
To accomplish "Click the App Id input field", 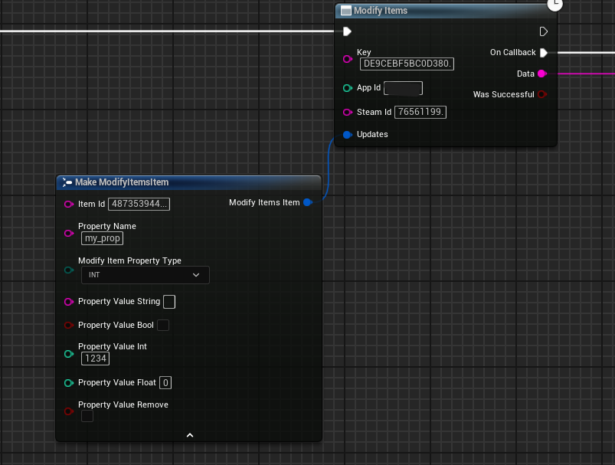I will click(x=403, y=88).
